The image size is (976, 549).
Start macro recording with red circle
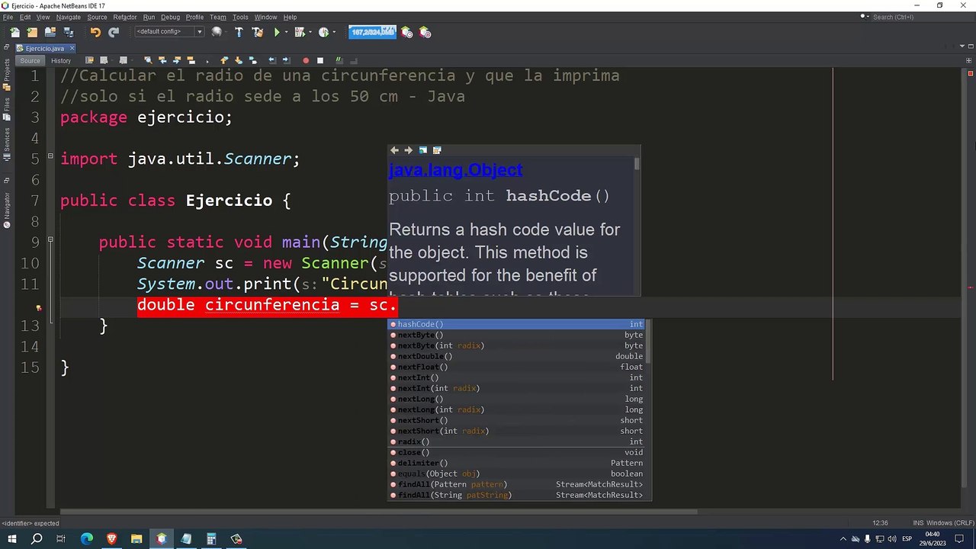pyautogui.click(x=306, y=60)
